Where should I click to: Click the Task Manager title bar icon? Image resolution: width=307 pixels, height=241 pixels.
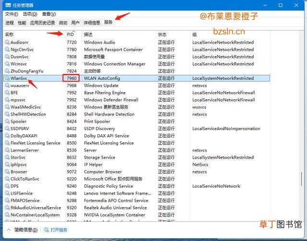(x=8, y=5)
